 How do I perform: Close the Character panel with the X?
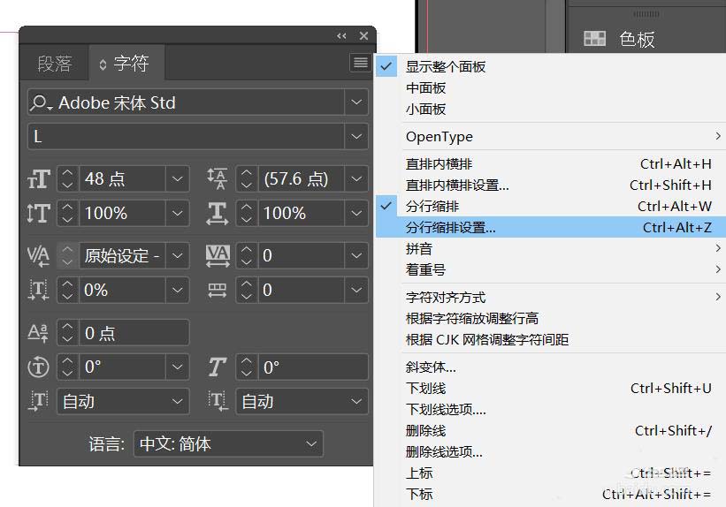tap(364, 35)
